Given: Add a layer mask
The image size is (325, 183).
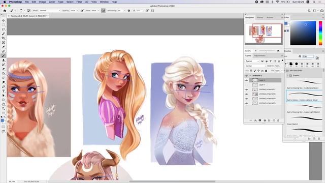Looking at the screenshot, I should pyautogui.click(x=260, y=120).
